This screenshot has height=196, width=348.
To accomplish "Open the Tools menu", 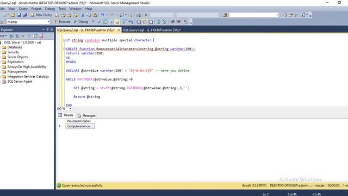I will (62, 9).
